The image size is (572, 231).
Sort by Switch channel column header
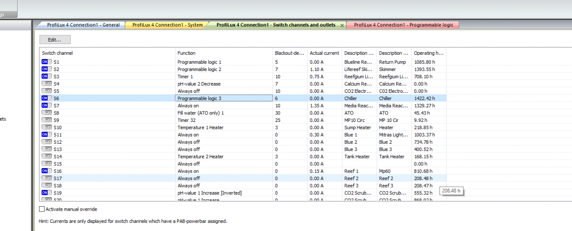[x=107, y=53]
